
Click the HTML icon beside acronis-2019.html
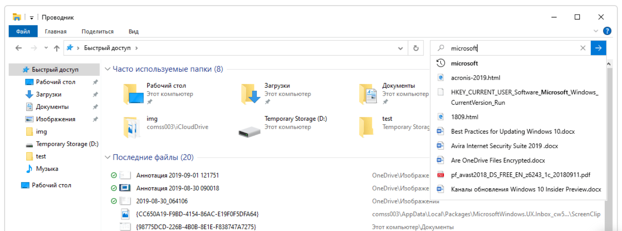pyautogui.click(x=441, y=78)
